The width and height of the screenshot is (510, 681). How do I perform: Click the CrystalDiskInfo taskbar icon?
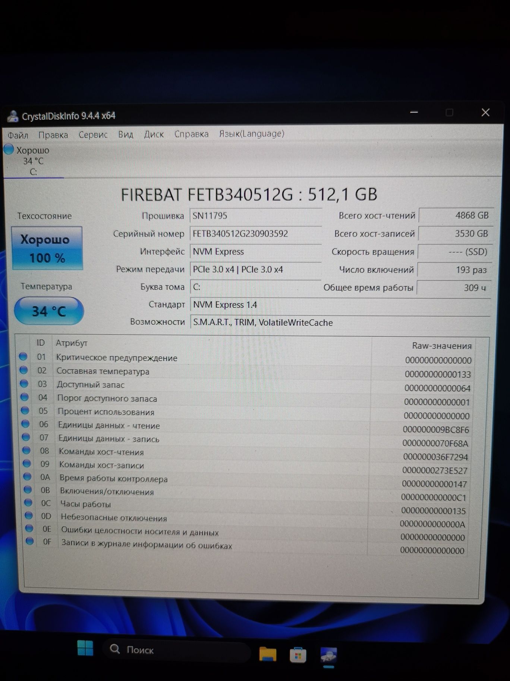[328, 655]
